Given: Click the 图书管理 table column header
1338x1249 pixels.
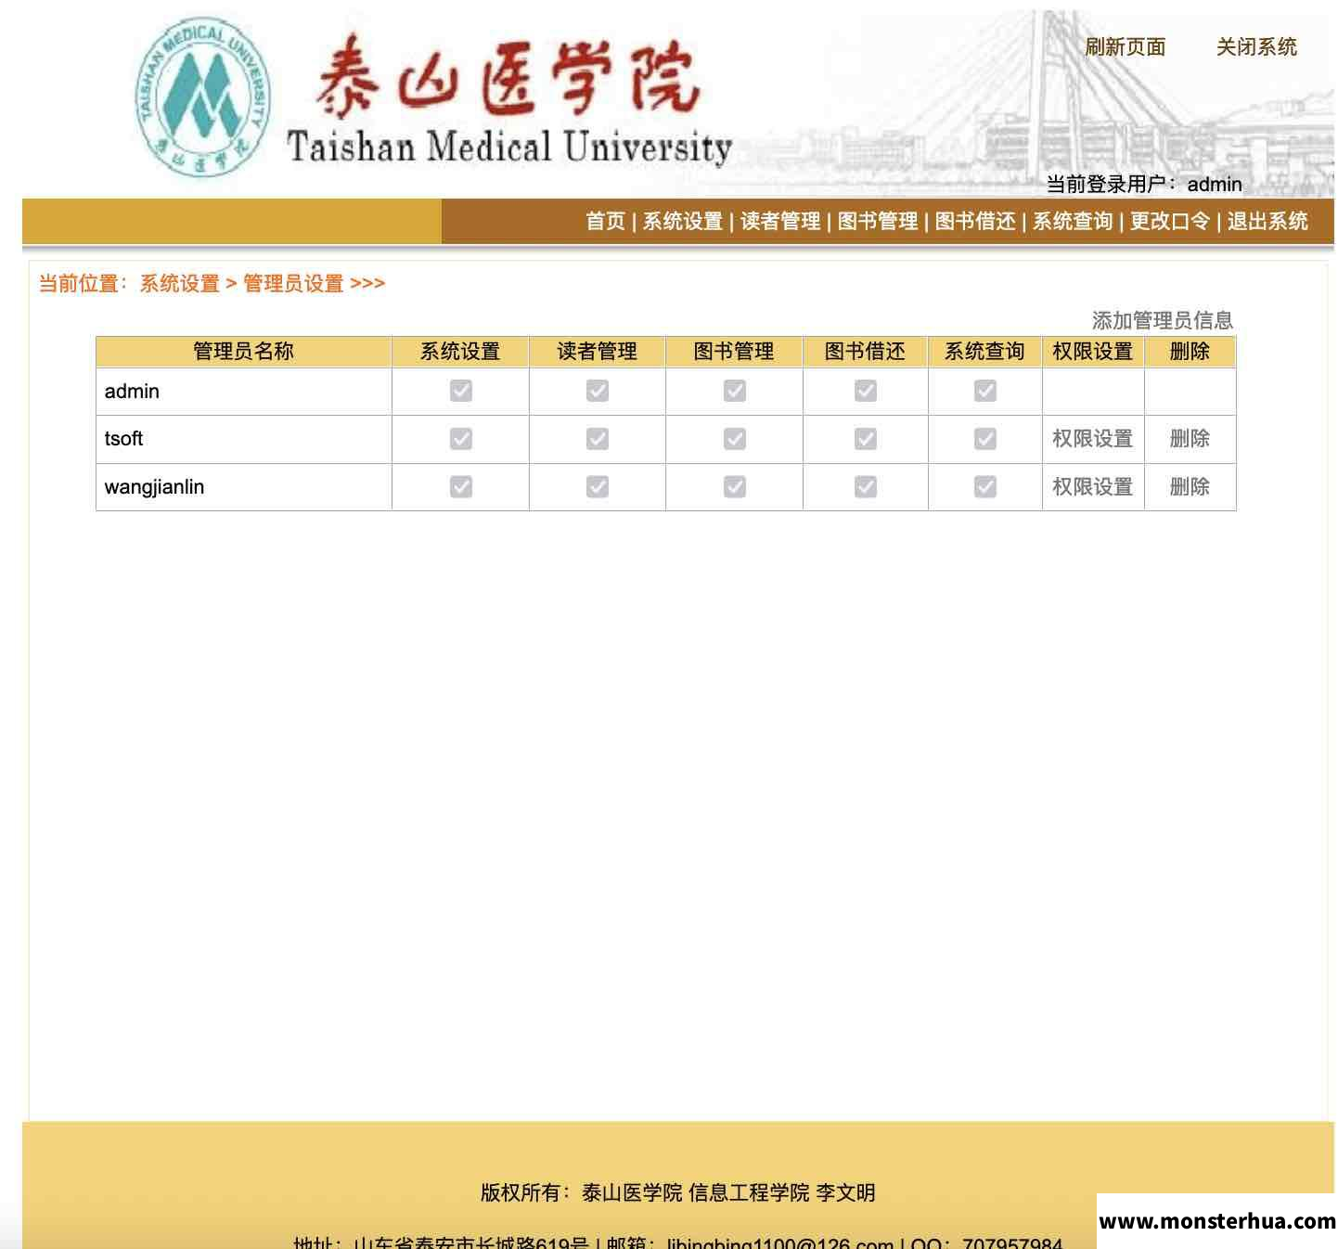Looking at the screenshot, I should [734, 351].
